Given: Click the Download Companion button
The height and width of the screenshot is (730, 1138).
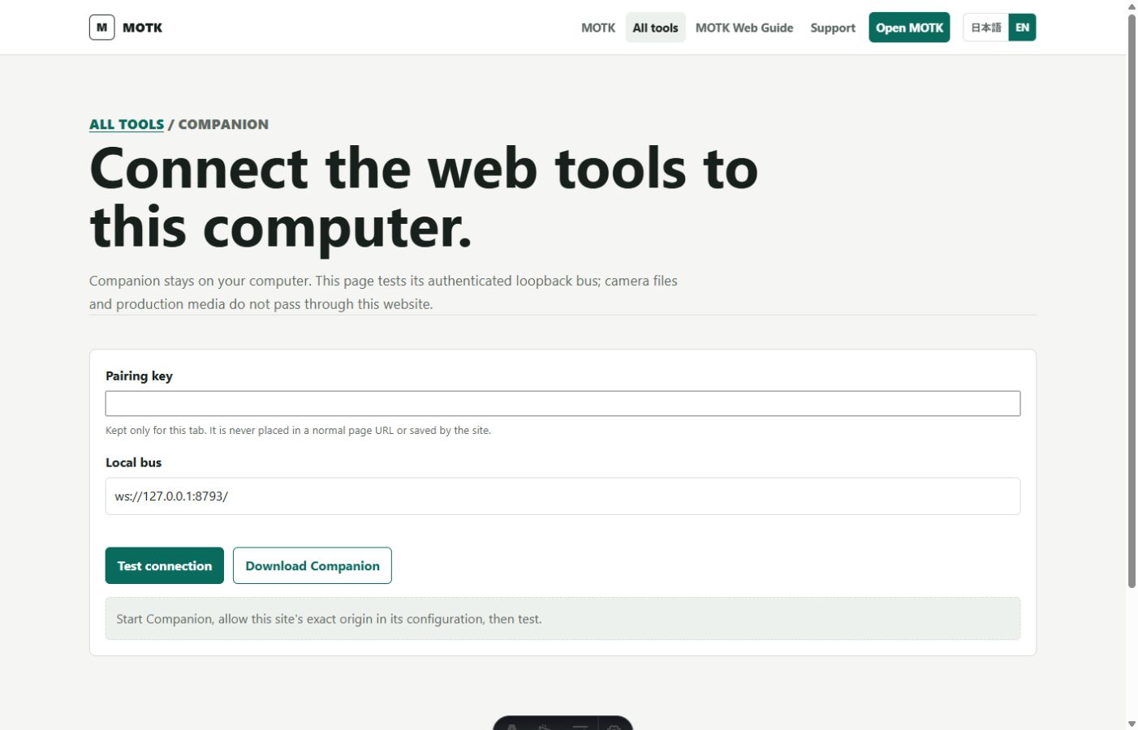Looking at the screenshot, I should click(x=313, y=565).
